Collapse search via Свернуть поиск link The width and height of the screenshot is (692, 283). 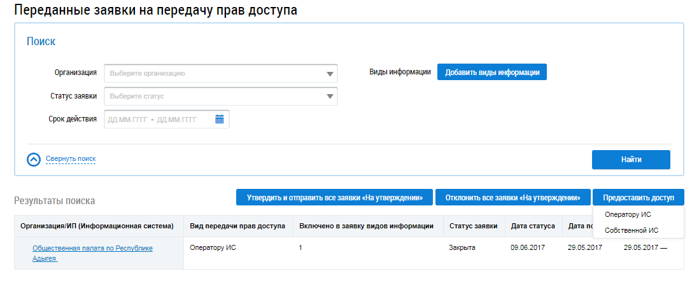tap(70, 158)
